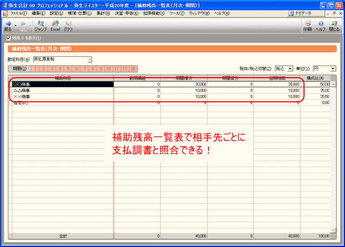
Task: Close the inner document window with X
Action: (340, 13)
